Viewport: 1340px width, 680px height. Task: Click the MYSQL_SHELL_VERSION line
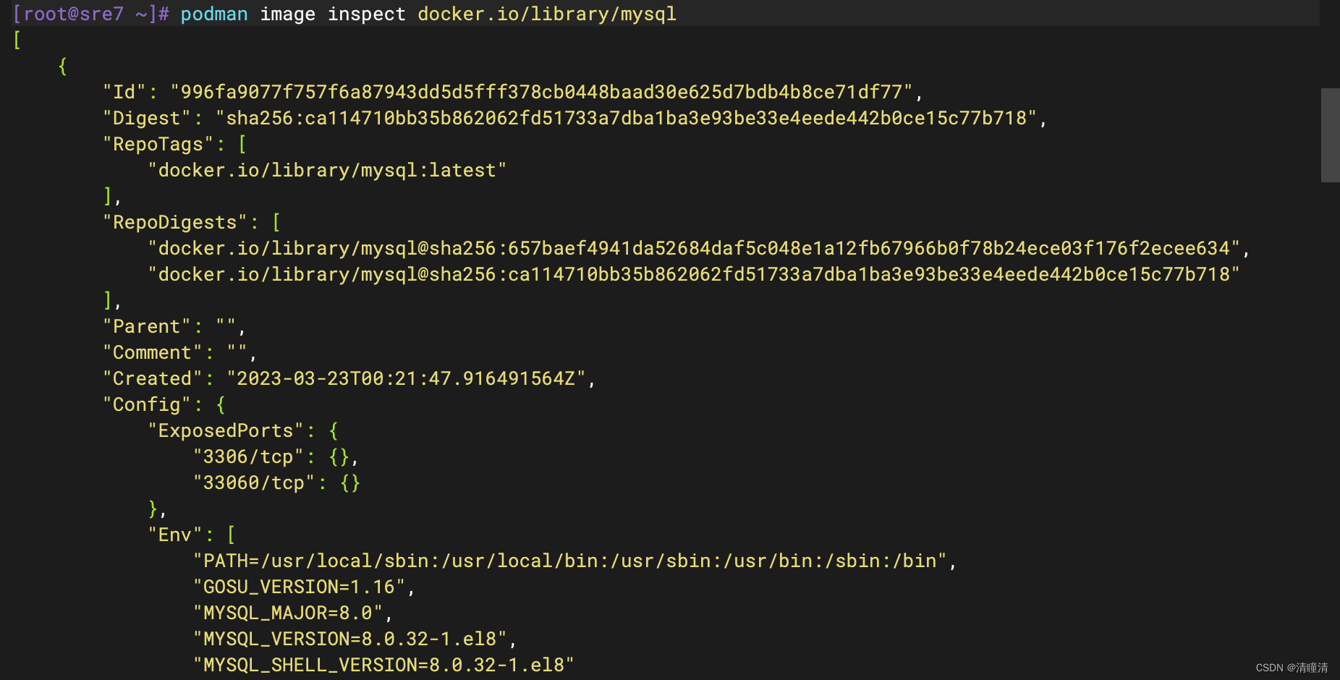383,665
